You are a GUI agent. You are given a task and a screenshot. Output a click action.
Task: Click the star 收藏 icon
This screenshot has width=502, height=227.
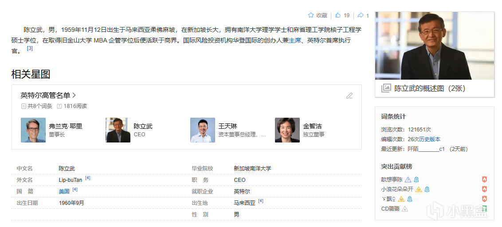pyautogui.click(x=310, y=15)
